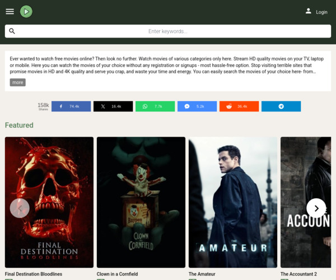
Task: Share on X 16.4k button
Action: click(x=113, y=106)
